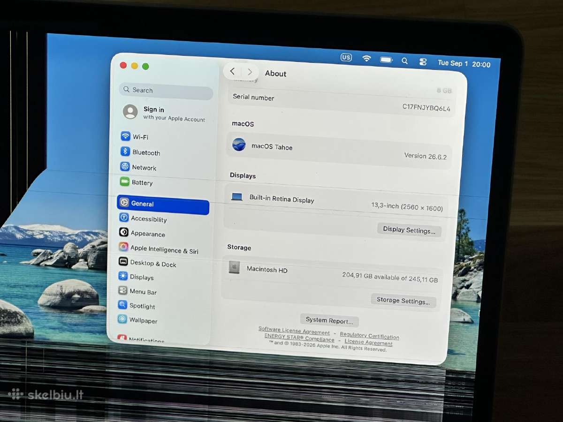Open Notifications icon in sidebar

pos(122,338)
